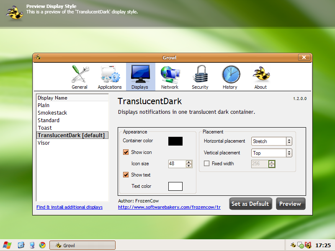Launch the Internet Explorer quick launch icon
This screenshot has height=251, width=335.
point(21,245)
